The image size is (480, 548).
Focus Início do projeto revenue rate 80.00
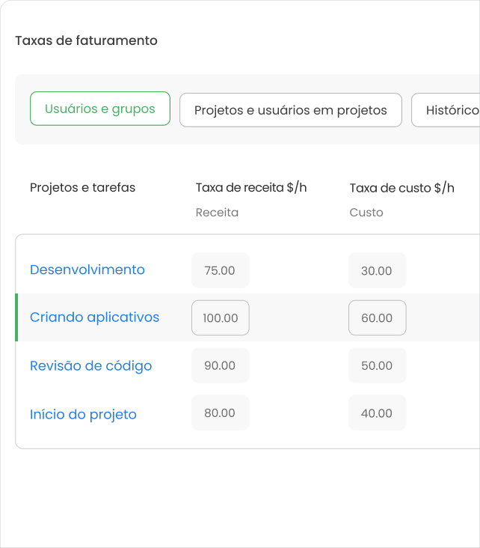pos(220,412)
